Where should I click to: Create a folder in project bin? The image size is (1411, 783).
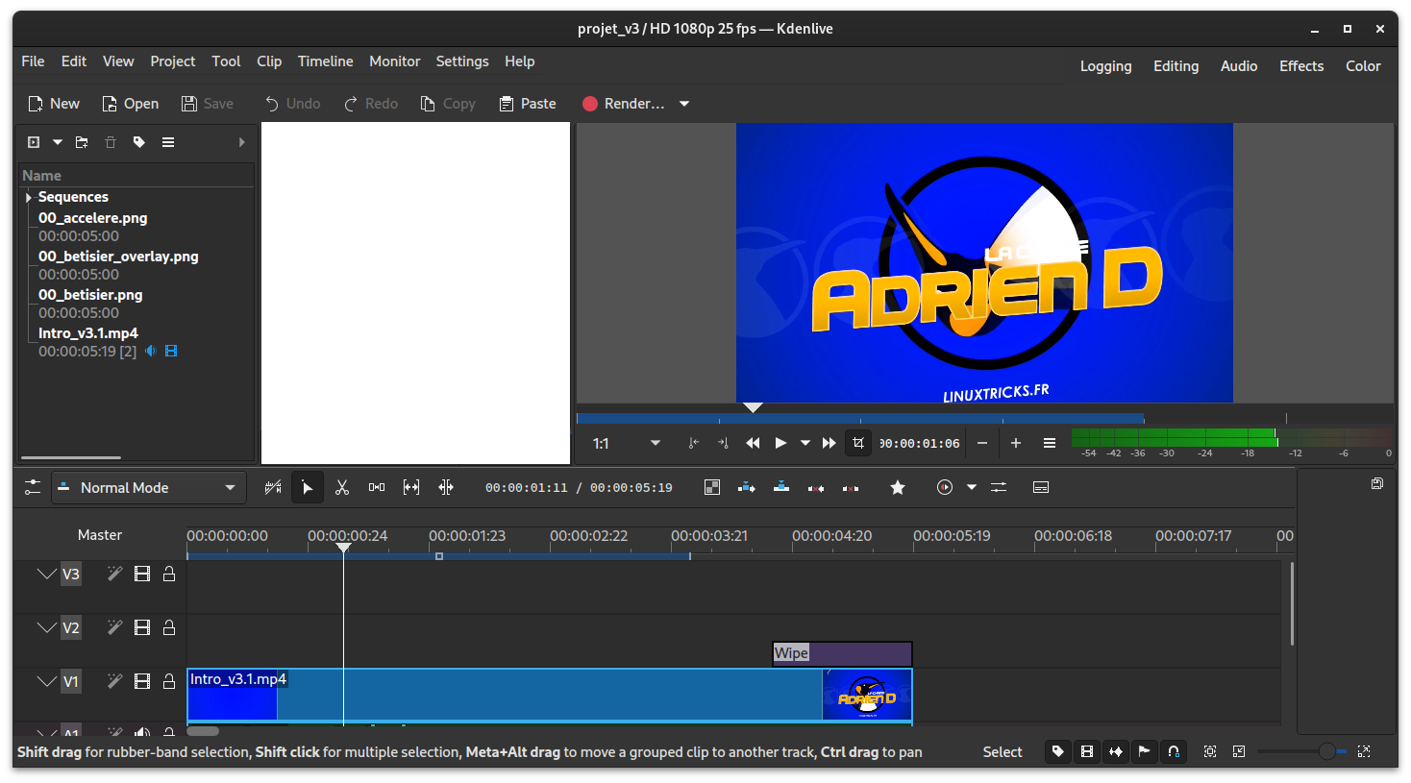tap(82, 142)
